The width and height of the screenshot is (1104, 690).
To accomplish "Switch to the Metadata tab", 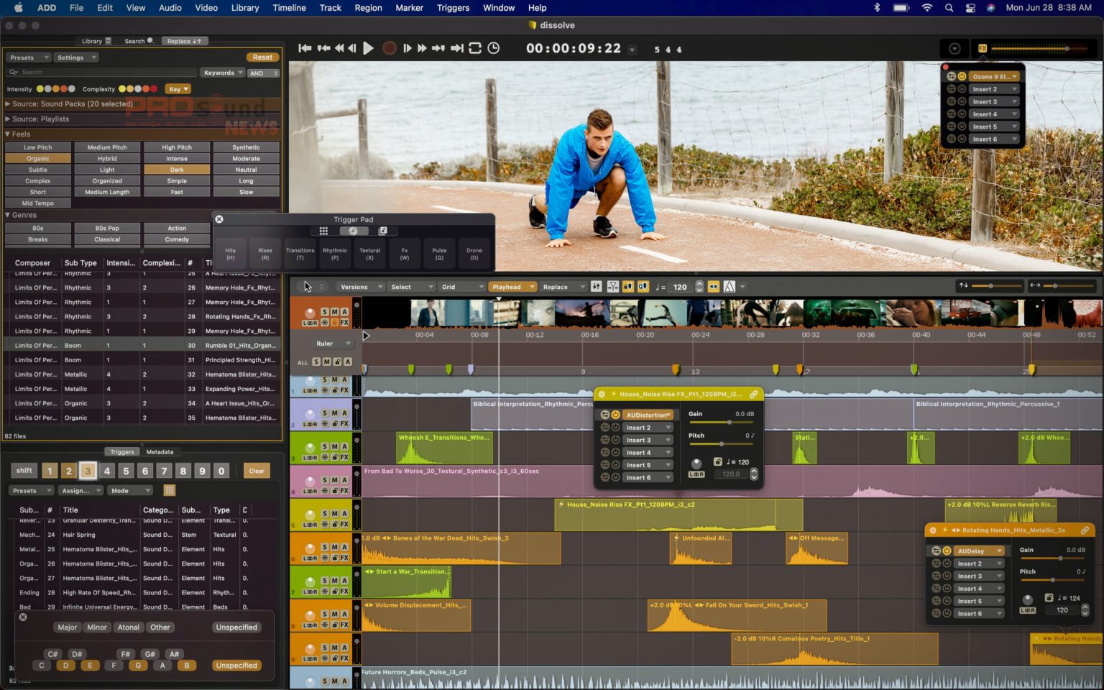I will 160,452.
